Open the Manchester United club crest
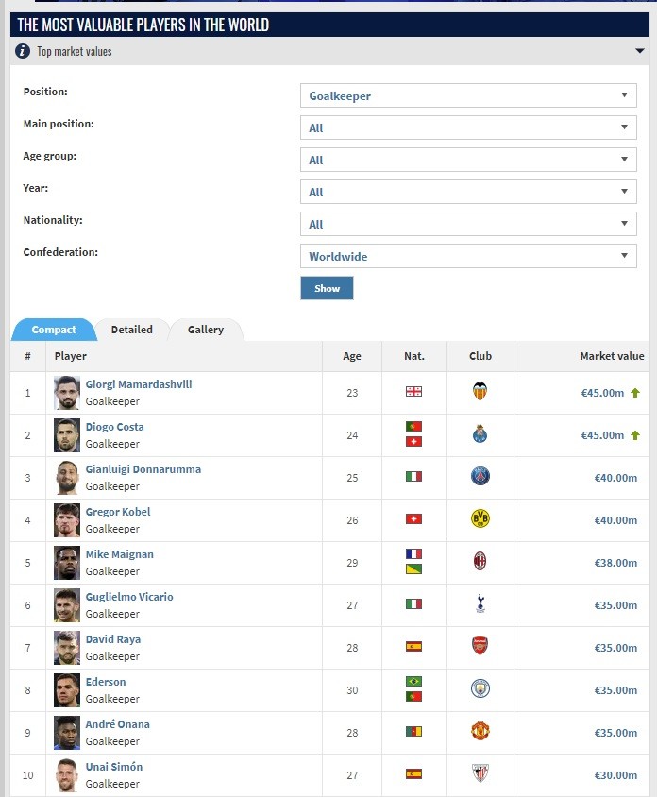Screen dimensions: 657x797 click(480, 732)
